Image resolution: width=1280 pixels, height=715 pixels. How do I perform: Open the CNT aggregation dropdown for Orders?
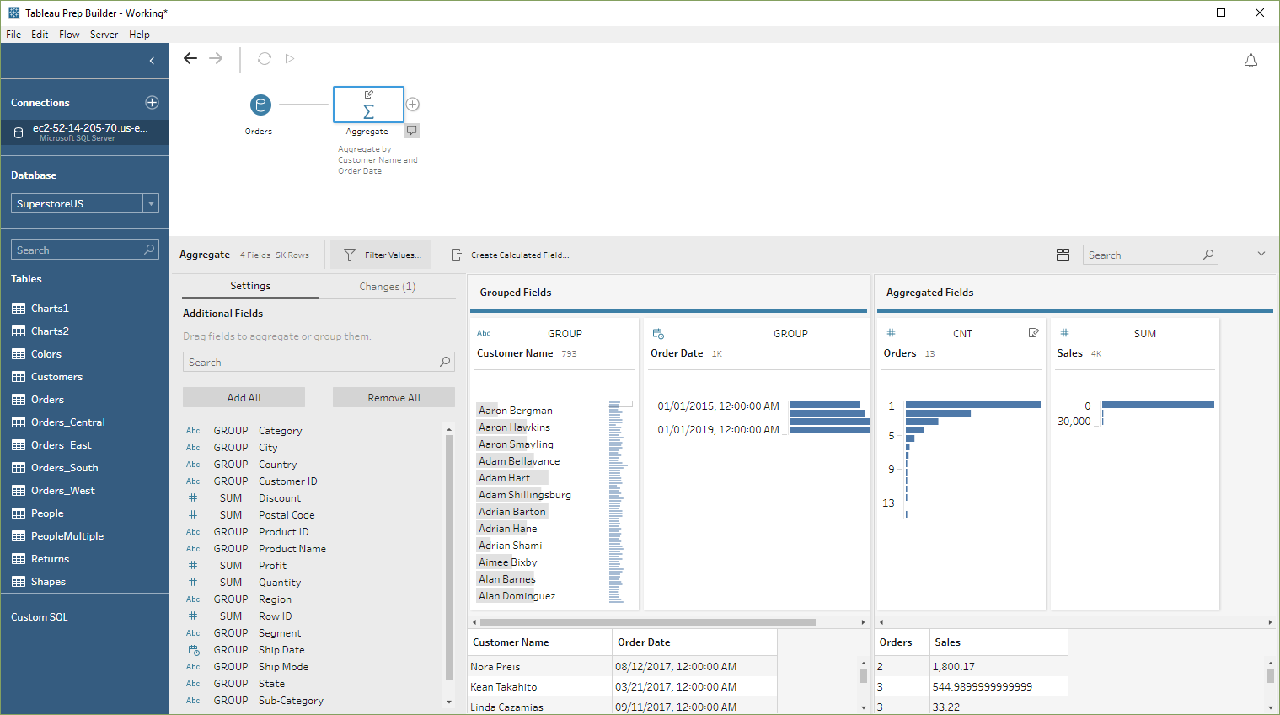point(962,334)
